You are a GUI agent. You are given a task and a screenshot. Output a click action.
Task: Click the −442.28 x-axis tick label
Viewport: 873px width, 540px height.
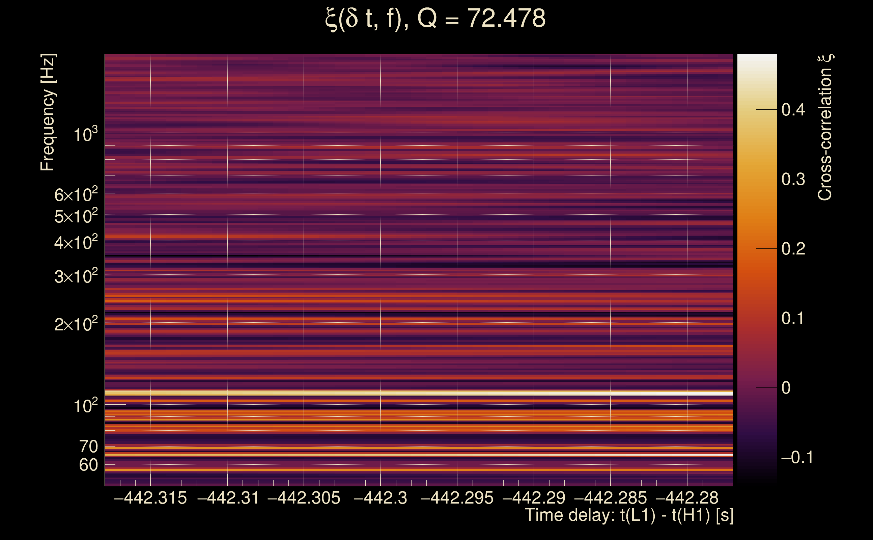[x=687, y=498]
